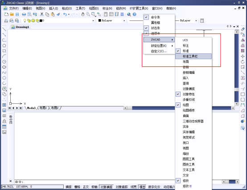Click the Save disk icon
This screenshot has height=190, width=247.
(x=17, y=14)
